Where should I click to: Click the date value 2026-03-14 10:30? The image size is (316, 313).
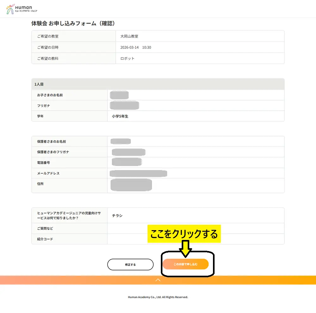pos(136,47)
